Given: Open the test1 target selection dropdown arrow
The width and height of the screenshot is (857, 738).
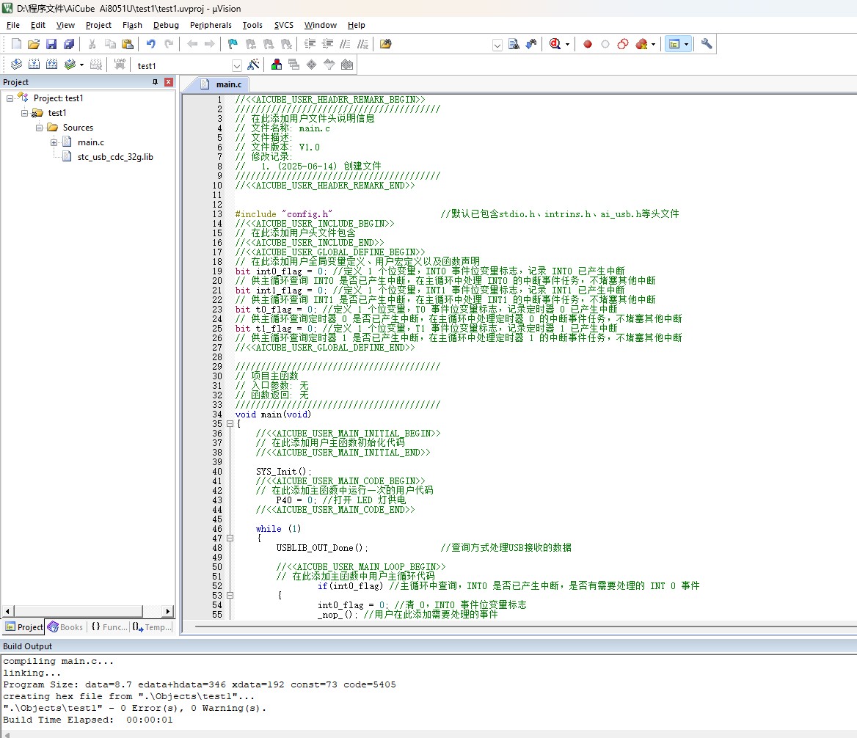Looking at the screenshot, I should point(237,66).
